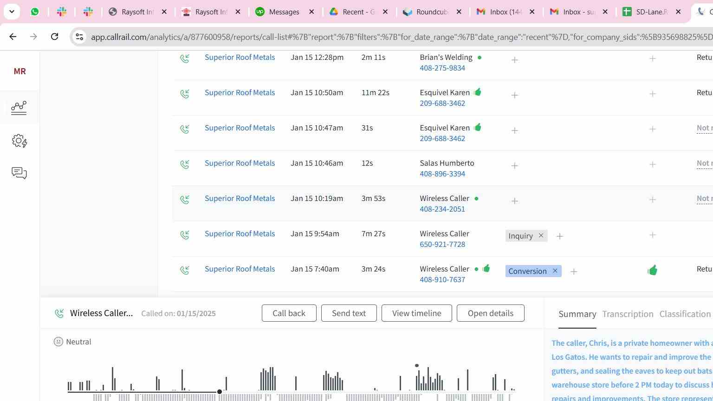713x401 pixels.
Task: Click thumbs-up beside Wireless Caller 408-910-7637 name
Action: point(486,268)
